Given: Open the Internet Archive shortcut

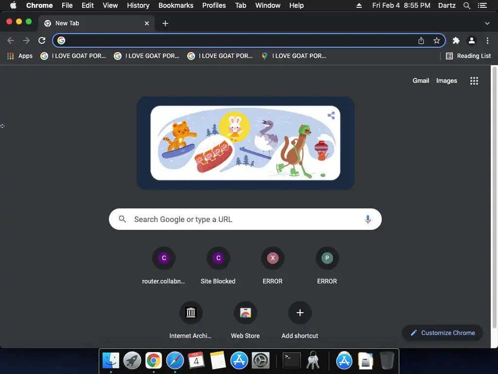Looking at the screenshot, I should coord(191,320).
